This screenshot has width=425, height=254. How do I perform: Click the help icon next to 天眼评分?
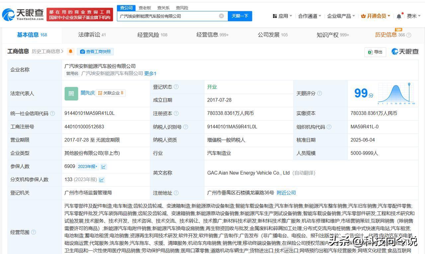click(319, 94)
